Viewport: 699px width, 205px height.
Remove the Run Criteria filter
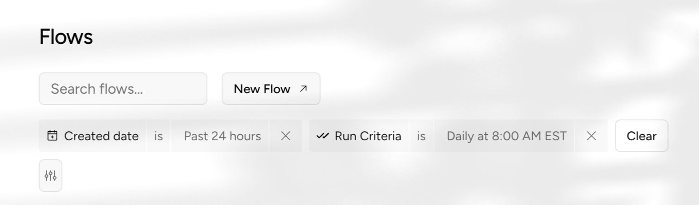click(x=591, y=136)
